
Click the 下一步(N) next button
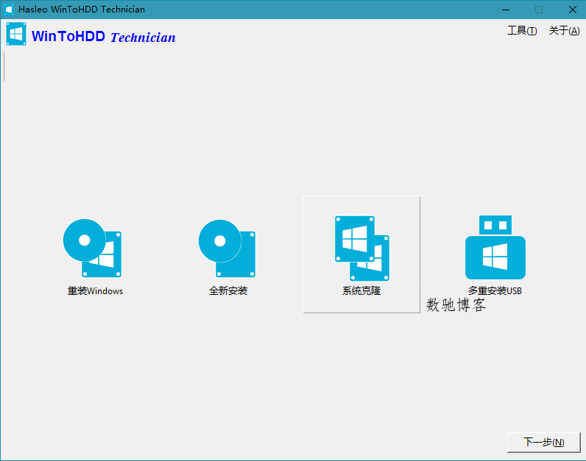click(544, 443)
